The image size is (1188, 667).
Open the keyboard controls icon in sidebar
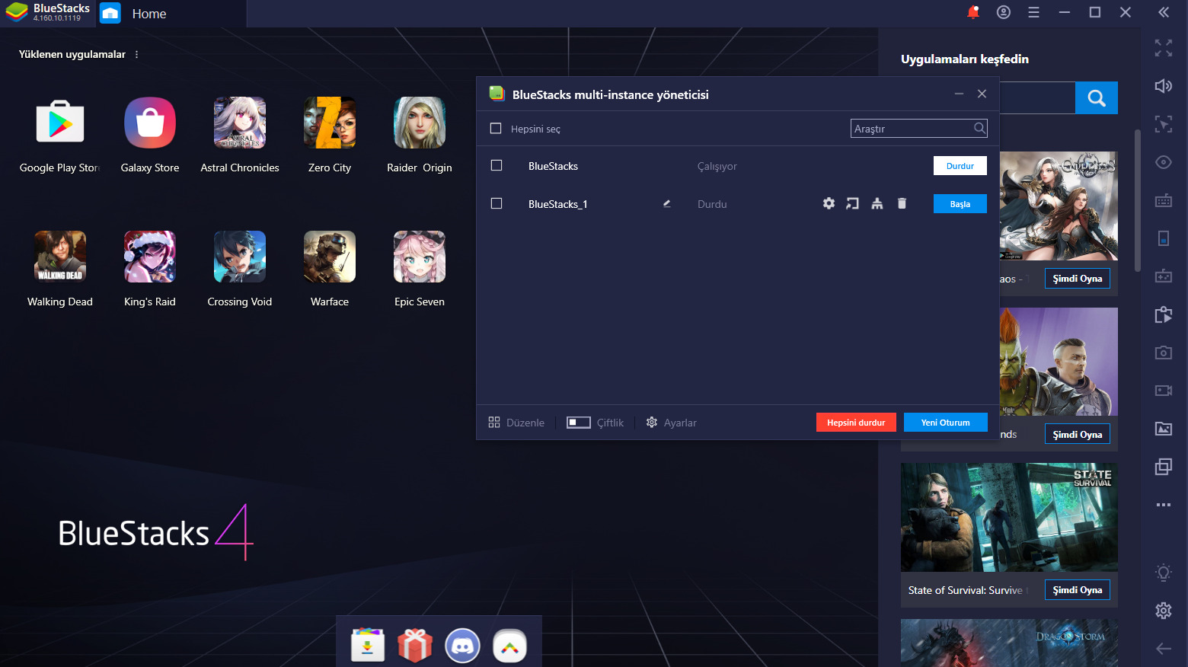[x=1164, y=200]
